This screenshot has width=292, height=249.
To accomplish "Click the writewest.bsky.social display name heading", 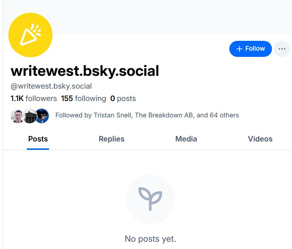I will coord(85,71).
